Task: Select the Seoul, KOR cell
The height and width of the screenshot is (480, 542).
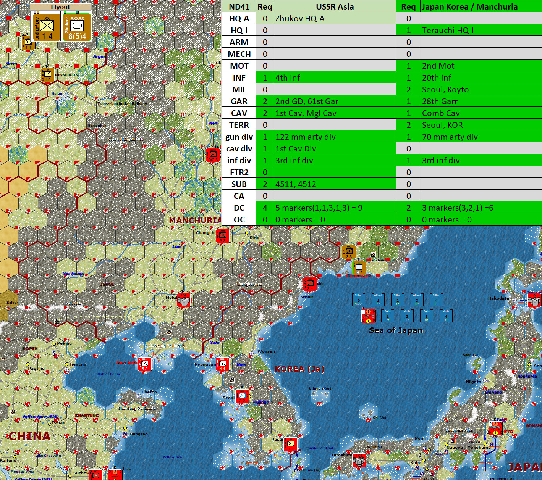Action: tap(481, 125)
